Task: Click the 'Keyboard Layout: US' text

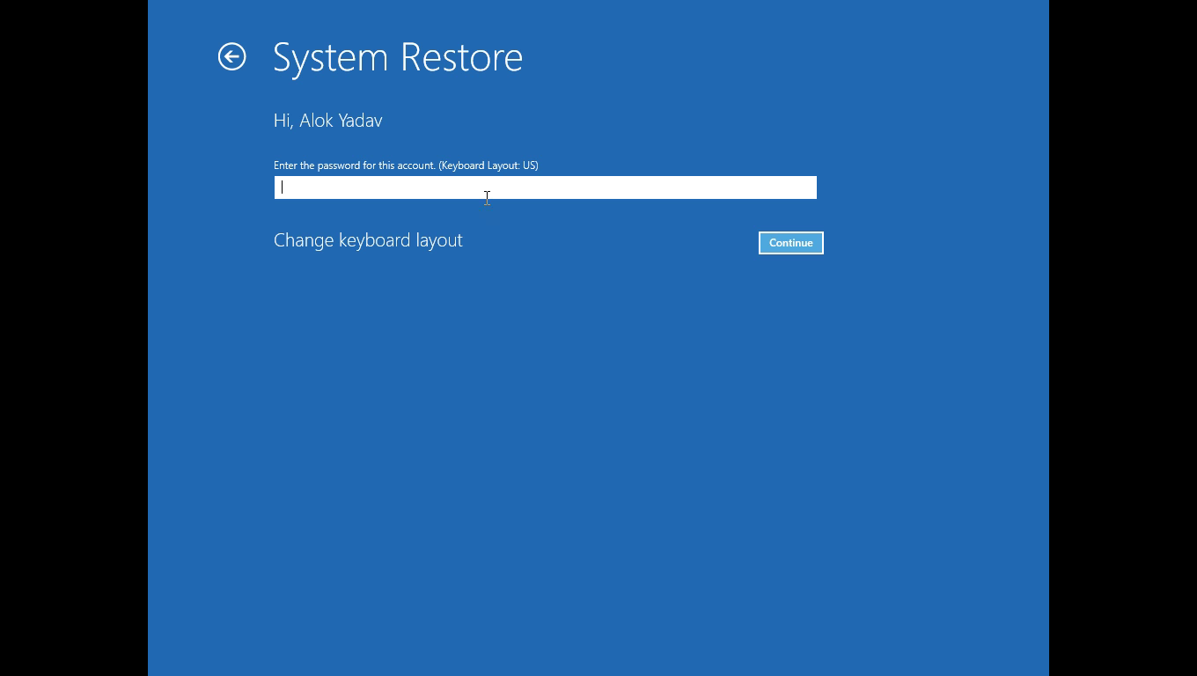Action: 488,165
